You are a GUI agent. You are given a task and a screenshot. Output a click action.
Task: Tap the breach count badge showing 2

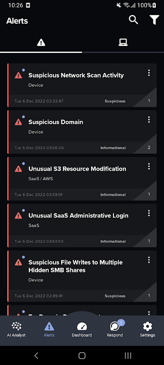149,147
